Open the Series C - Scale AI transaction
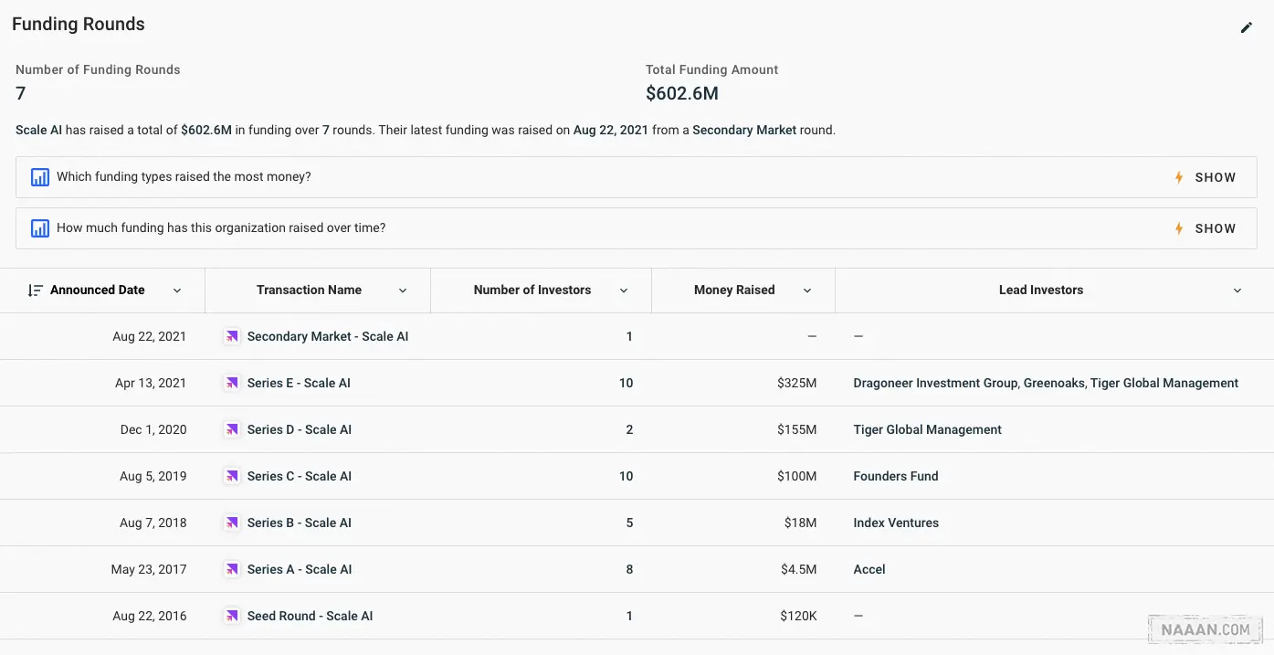 point(299,477)
